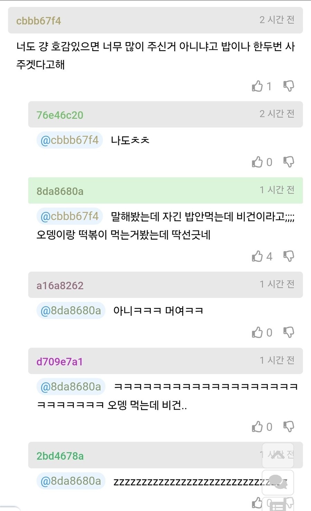Viewport: 311px width, 511px height.
Task: Open the chat bubbles floating icon
Action: pos(278,482)
